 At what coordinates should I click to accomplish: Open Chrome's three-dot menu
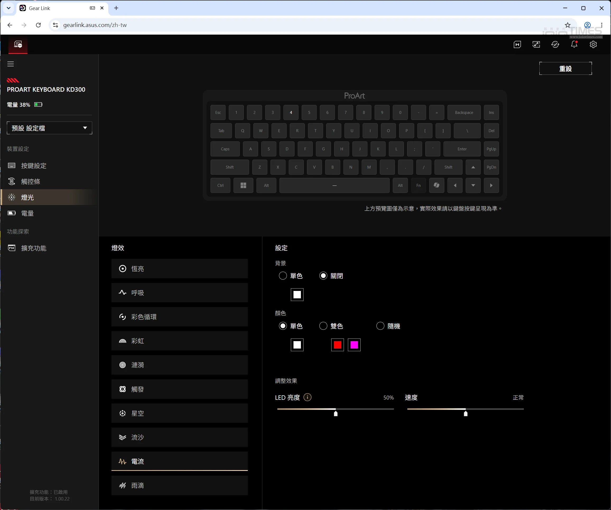pos(602,25)
